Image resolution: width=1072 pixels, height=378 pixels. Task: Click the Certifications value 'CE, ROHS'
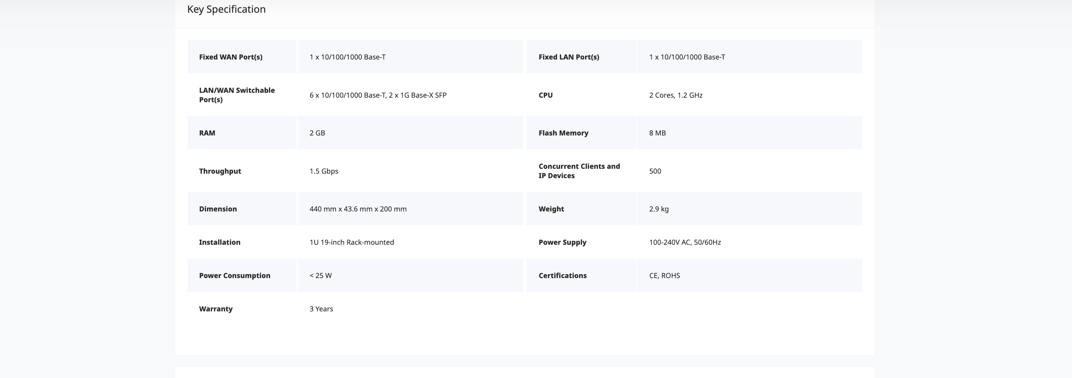pyautogui.click(x=664, y=276)
